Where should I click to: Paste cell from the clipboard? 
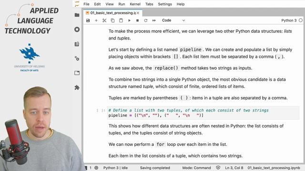[x=121, y=20]
